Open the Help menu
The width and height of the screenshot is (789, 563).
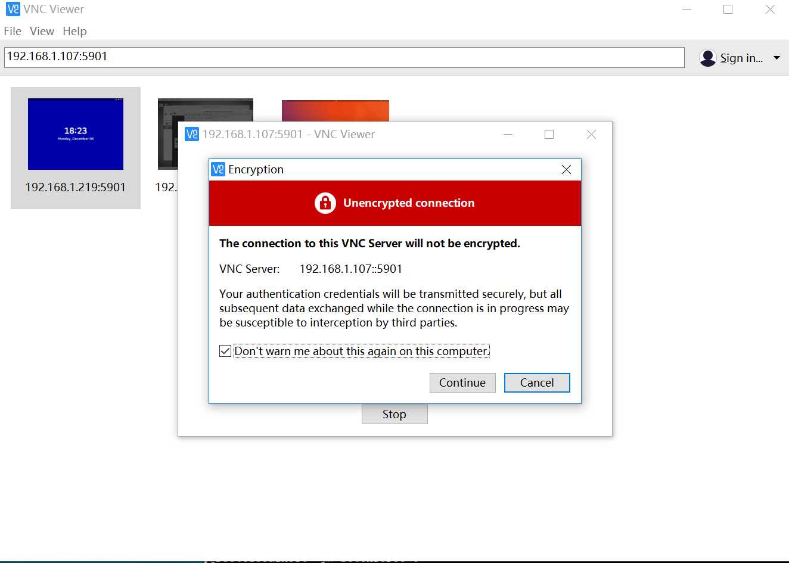tap(74, 31)
